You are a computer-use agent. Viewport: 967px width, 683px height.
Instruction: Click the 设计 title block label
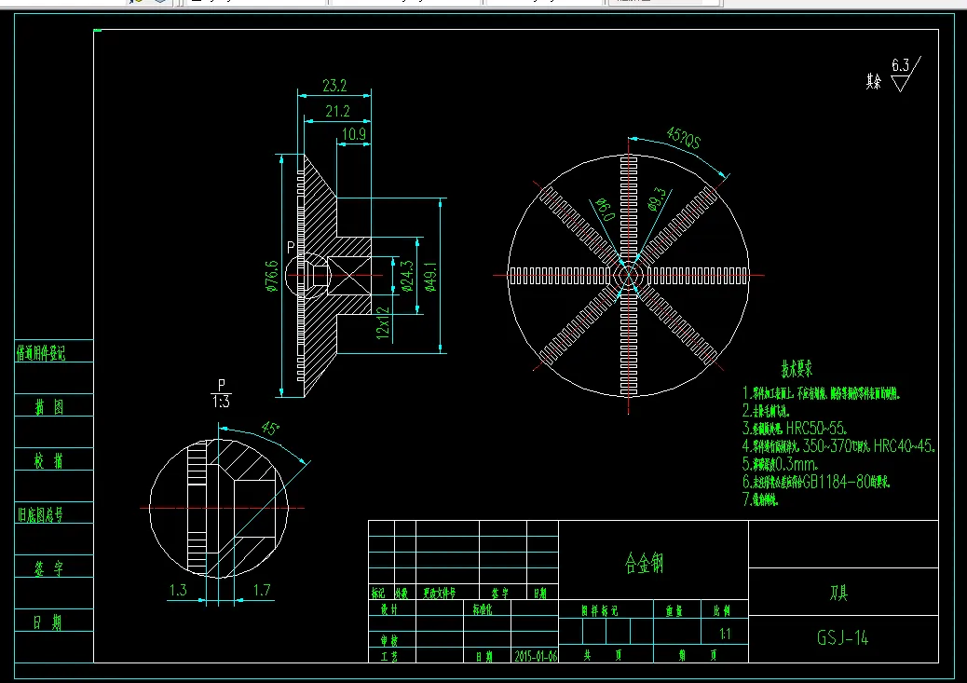click(x=389, y=609)
